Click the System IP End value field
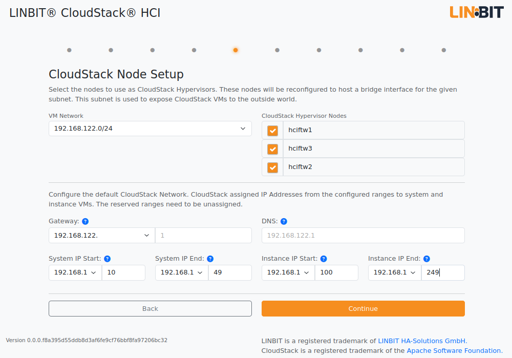The image size is (512, 358). tap(230, 273)
